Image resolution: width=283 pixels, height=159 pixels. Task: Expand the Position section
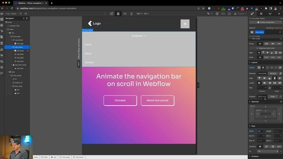(x=255, y=156)
